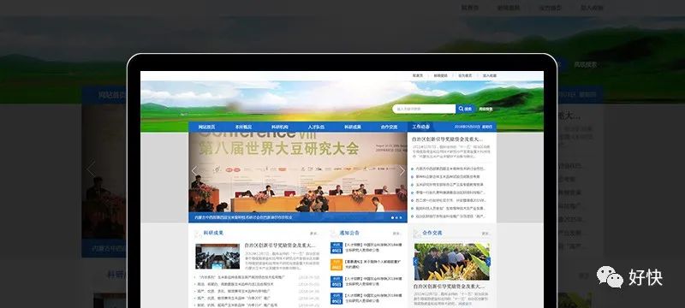This screenshot has width=685, height=308.
Task: Click the 第八届世界大豆研究大会 banner image
Action: [x=298, y=172]
